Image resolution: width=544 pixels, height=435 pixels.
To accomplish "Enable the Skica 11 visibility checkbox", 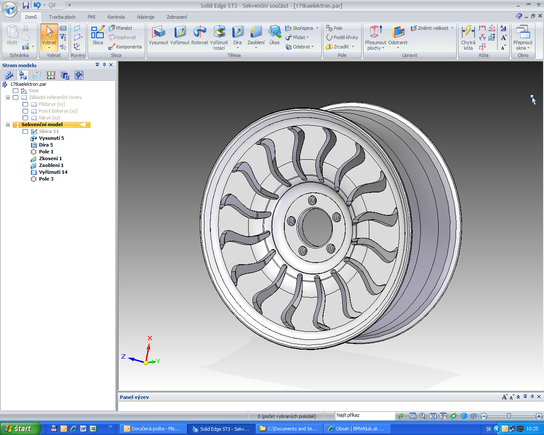I will coord(25,132).
